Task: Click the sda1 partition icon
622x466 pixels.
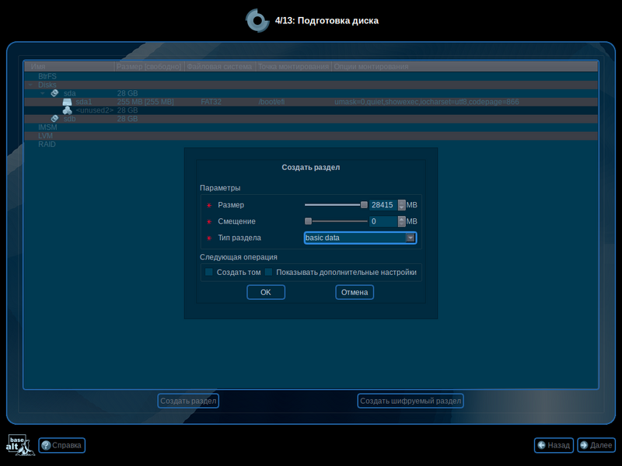Action: pos(67,102)
